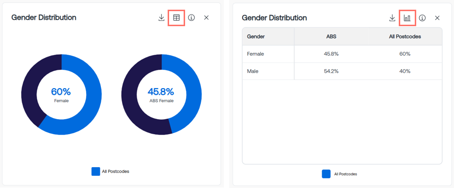This screenshot has height=188, width=454.
Task: Download the right Gender Distribution table
Action: [392, 18]
